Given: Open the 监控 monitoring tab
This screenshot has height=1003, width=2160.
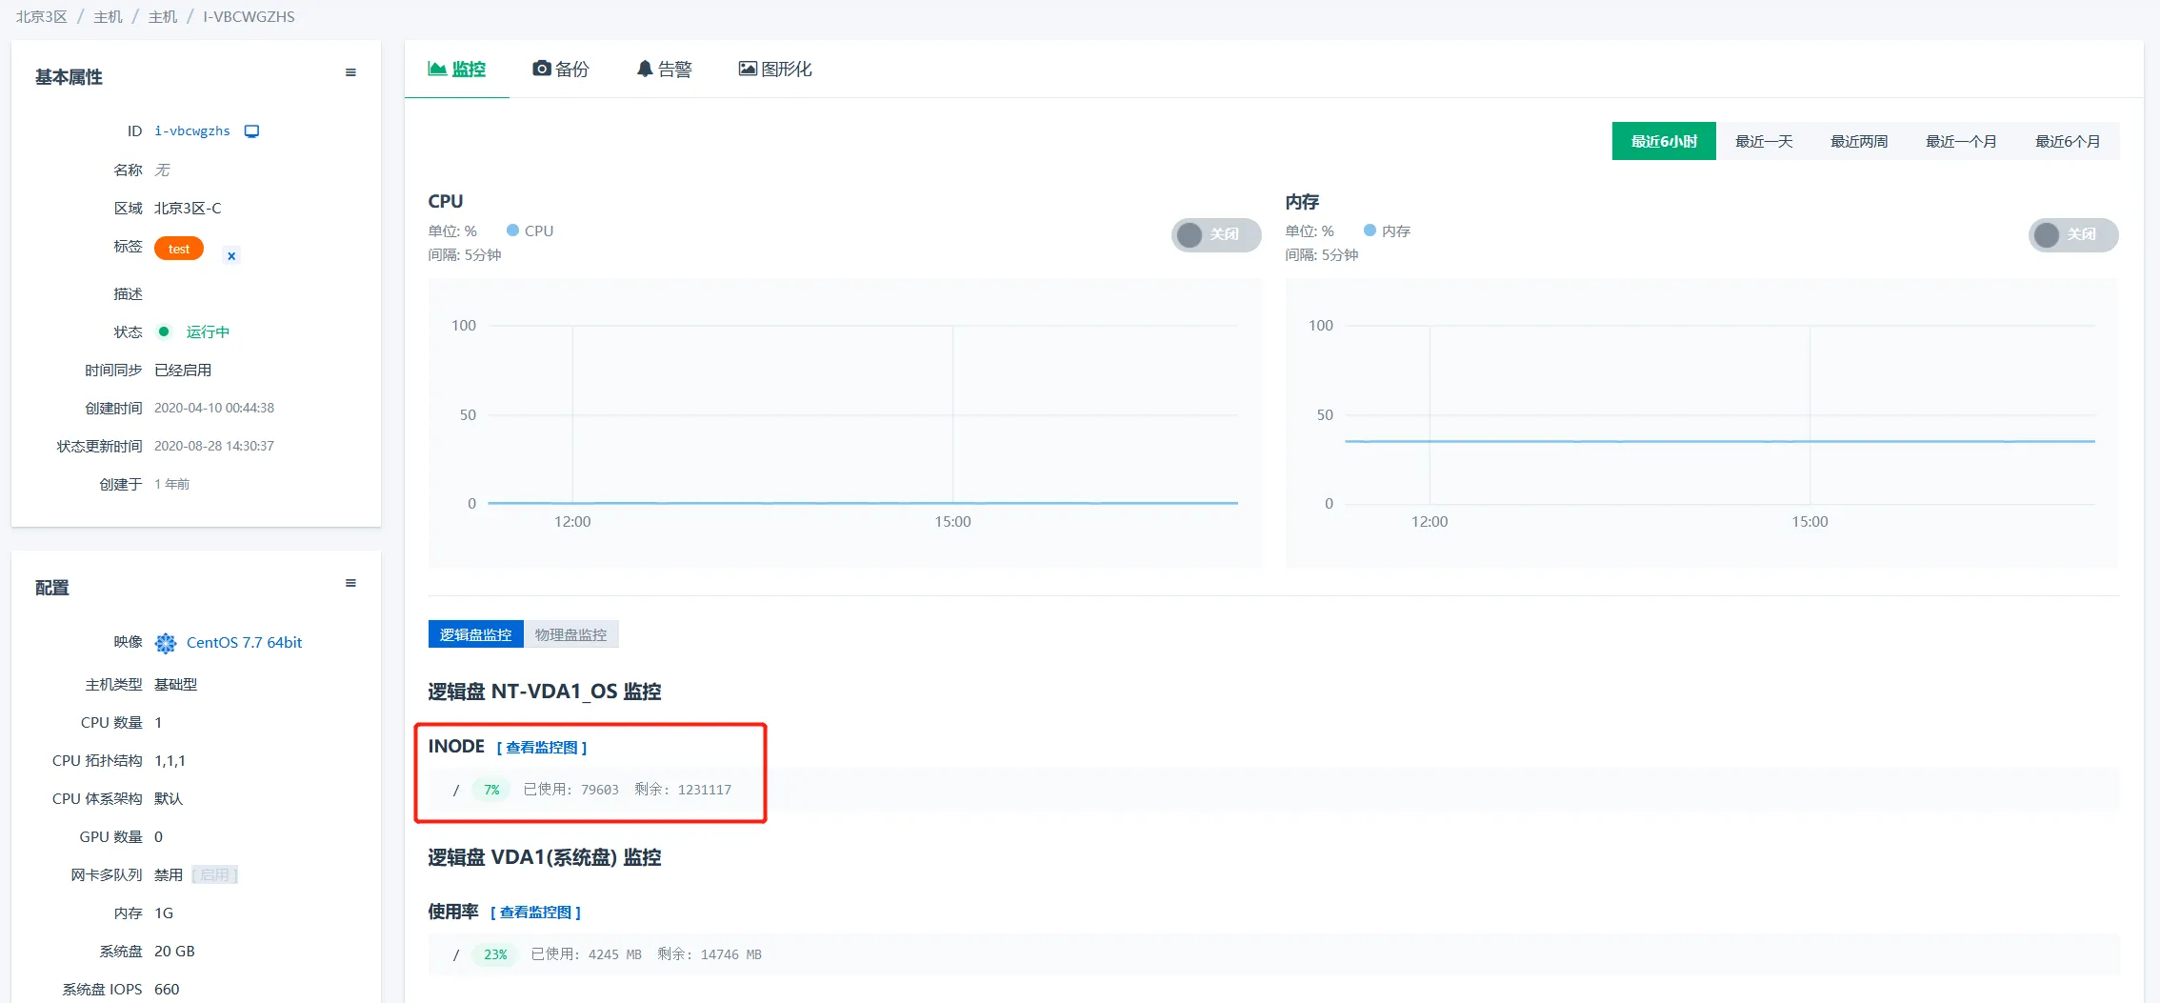Looking at the screenshot, I should click(457, 69).
